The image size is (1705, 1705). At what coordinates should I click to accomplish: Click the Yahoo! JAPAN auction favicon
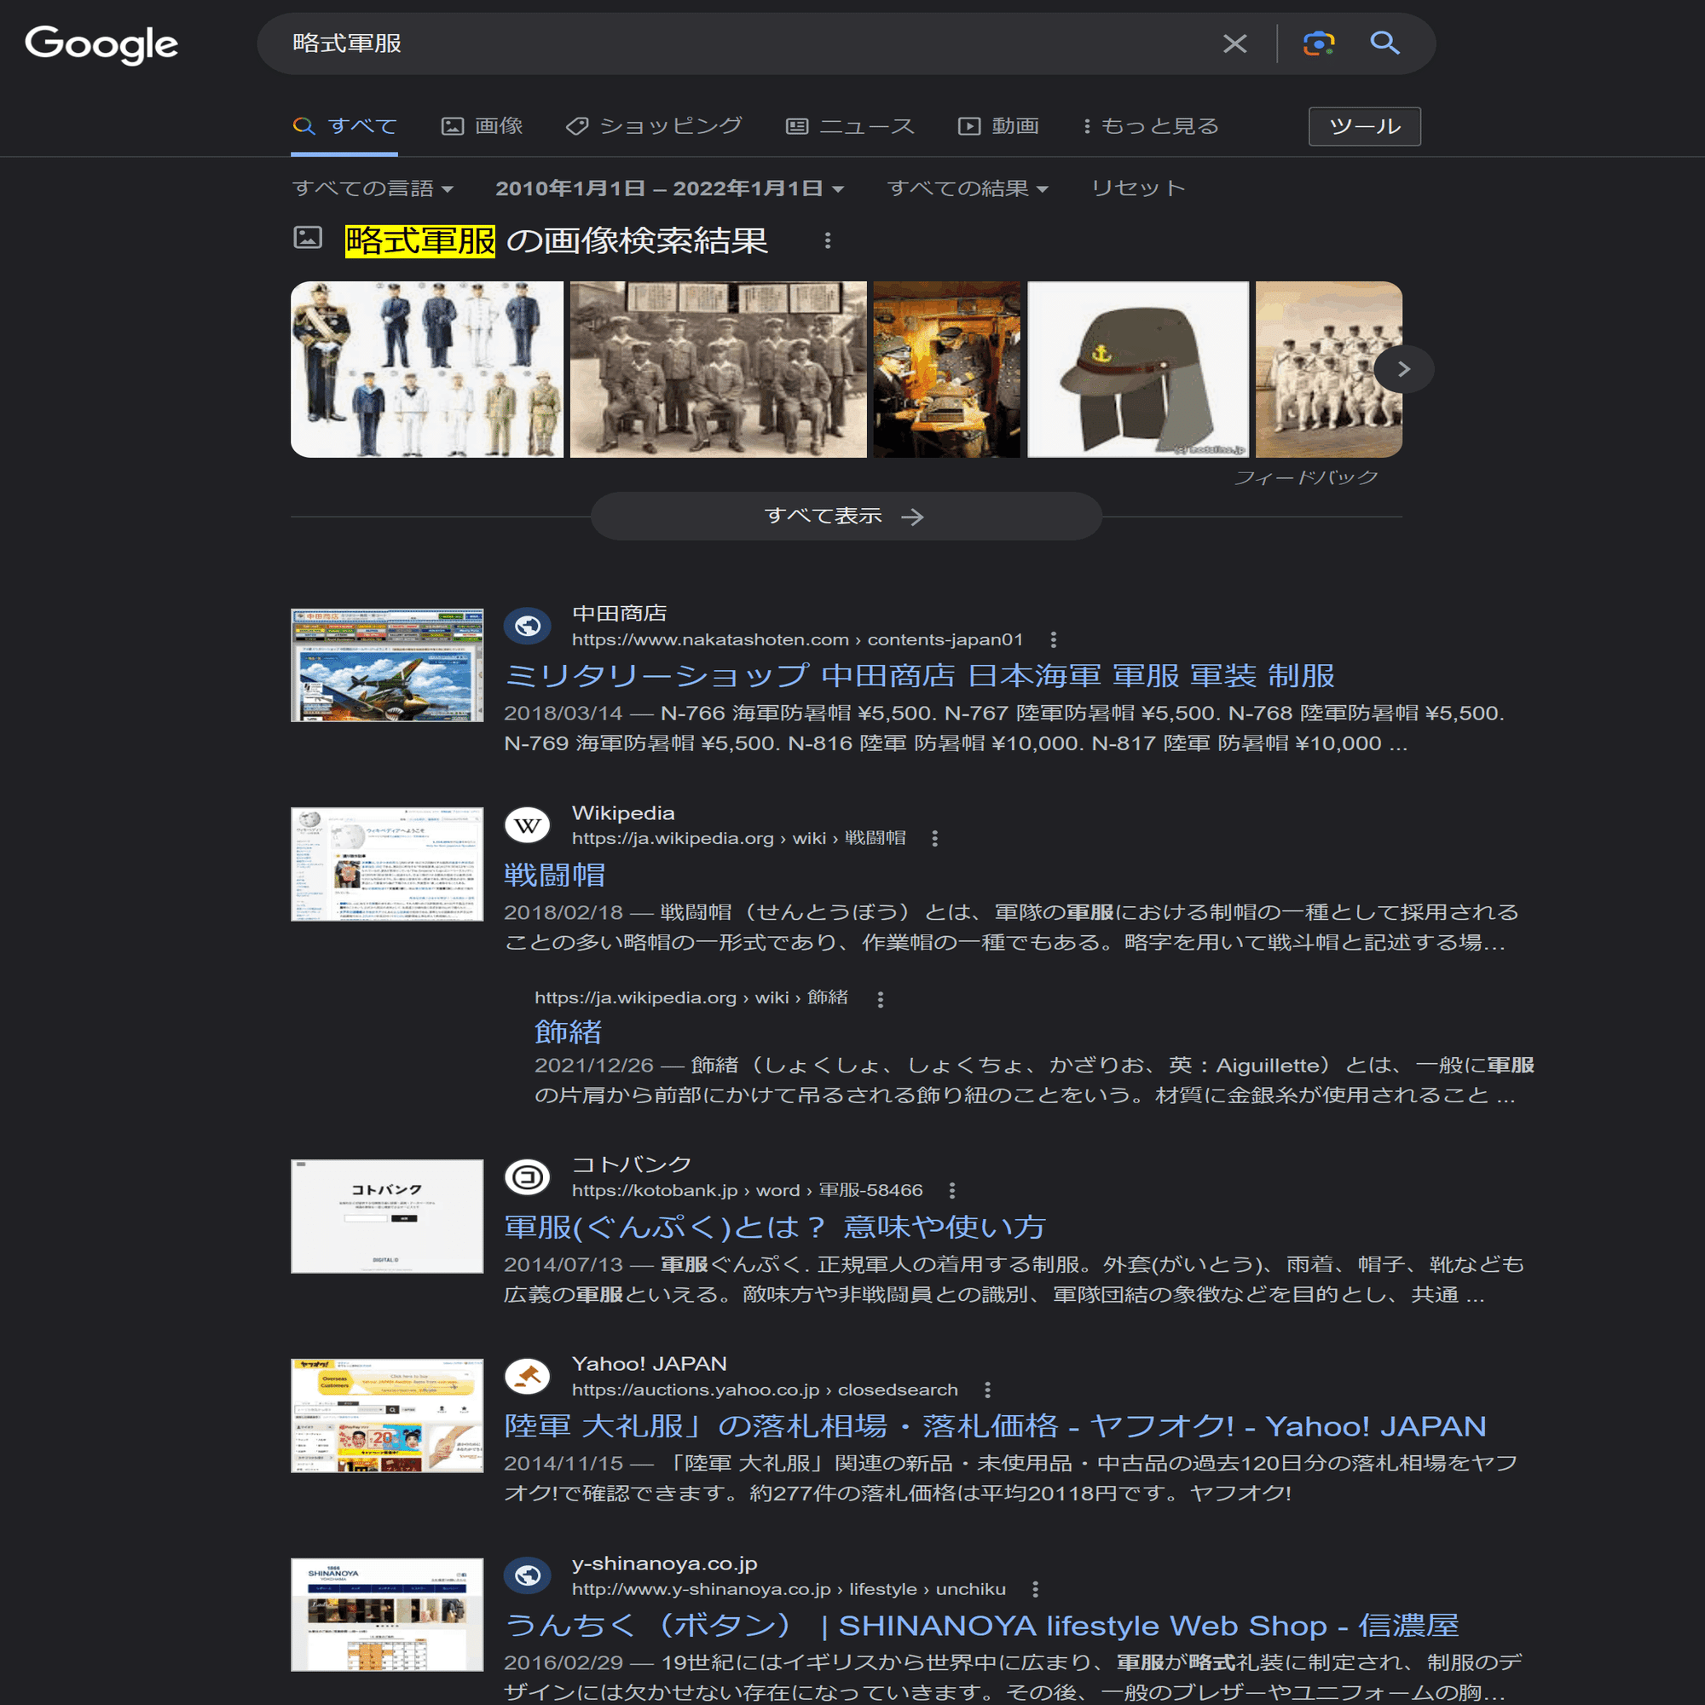pos(527,1377)
